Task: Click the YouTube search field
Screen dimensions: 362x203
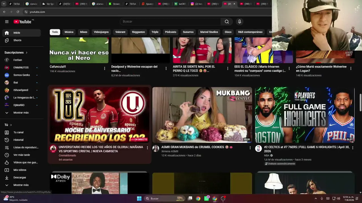Action: [171, 22]
